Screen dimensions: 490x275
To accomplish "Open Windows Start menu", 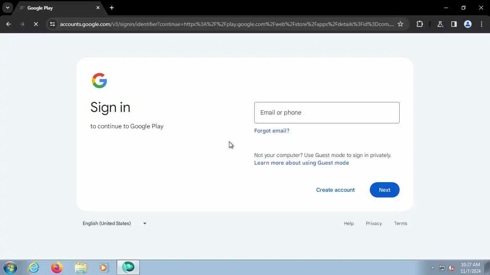I will pos(10,268).
